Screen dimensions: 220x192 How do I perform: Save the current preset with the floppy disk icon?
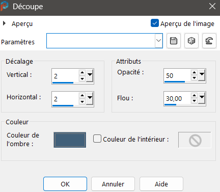(174, 41)
